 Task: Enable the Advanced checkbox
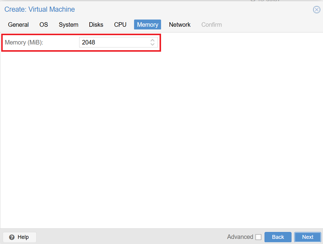pos(258,237)
